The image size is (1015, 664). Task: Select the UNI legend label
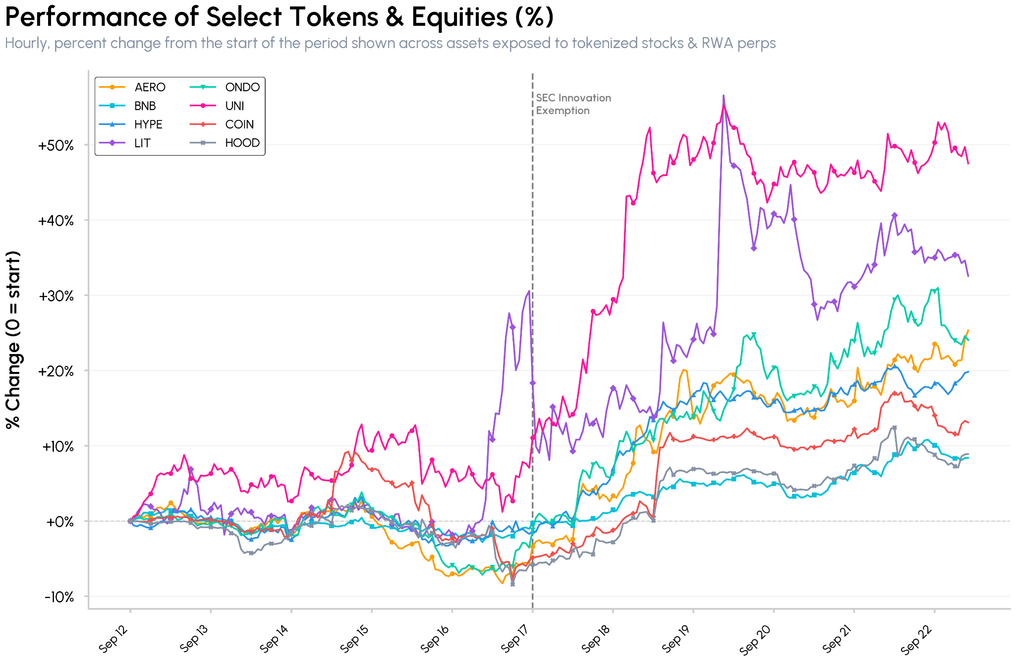tap(234, 106)
